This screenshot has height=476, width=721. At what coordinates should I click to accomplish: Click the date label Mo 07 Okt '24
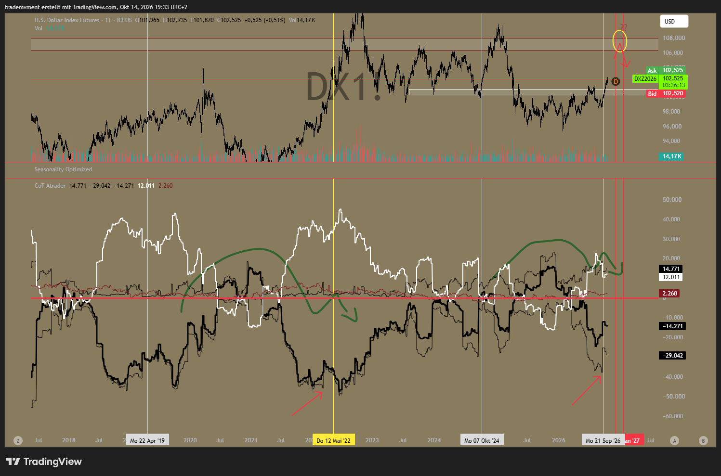tap(482, 440)
